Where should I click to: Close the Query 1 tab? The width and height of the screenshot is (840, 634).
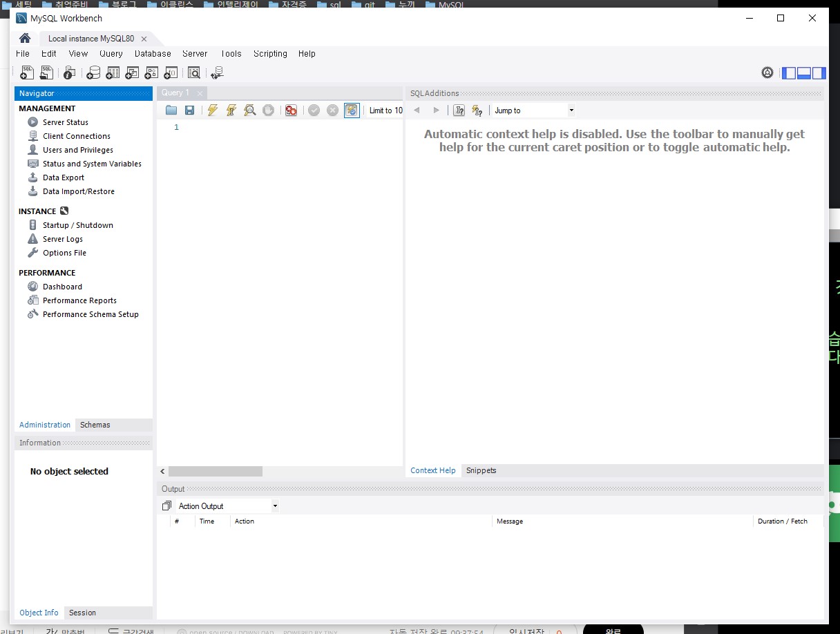pos(200,93)
